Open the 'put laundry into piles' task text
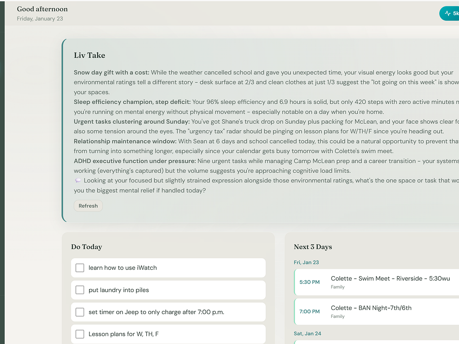The width and height of the screenshot is (459, 344). [x=118, y=290]
